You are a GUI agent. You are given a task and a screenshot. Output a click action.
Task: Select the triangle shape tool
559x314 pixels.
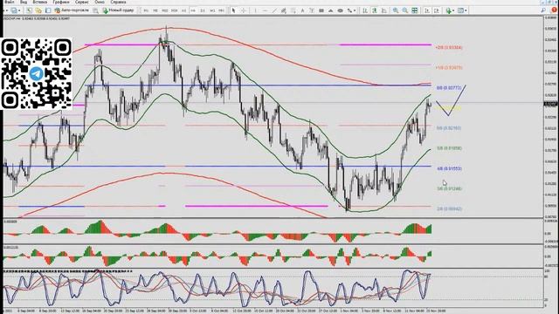(330, 10)
